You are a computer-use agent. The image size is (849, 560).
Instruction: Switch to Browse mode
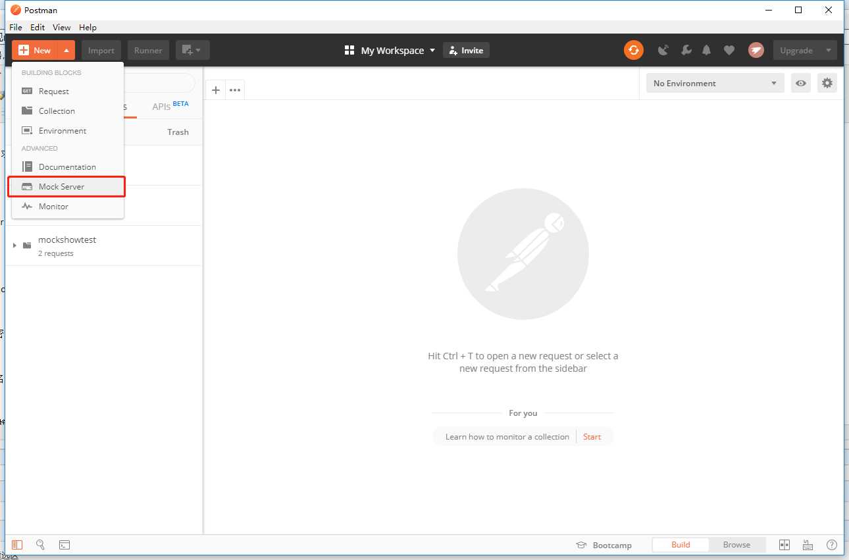click(x=736, y=545)
